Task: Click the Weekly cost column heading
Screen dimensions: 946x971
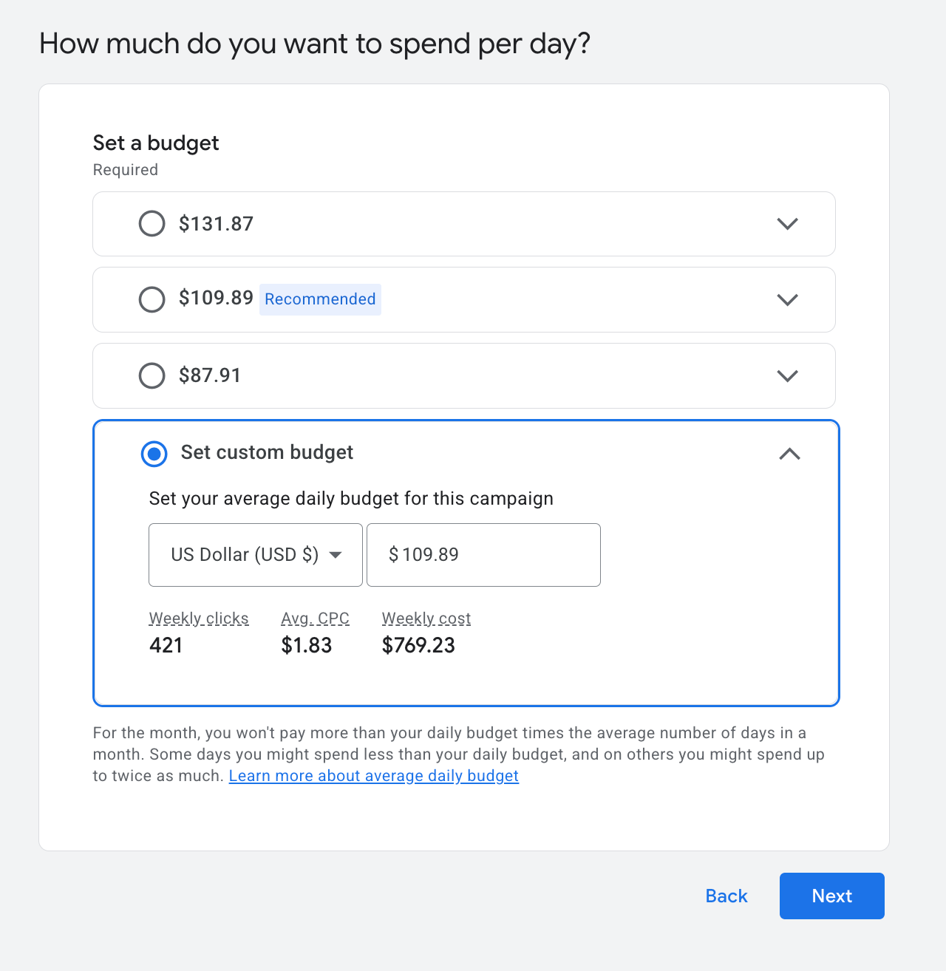Action: (x=426, y=619)
